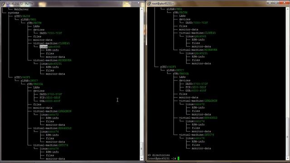The height and width of the screenshot is (163, 290).
Task: Click monitor-data under linux:pbc4545 in left window
Action: [55, 57]
